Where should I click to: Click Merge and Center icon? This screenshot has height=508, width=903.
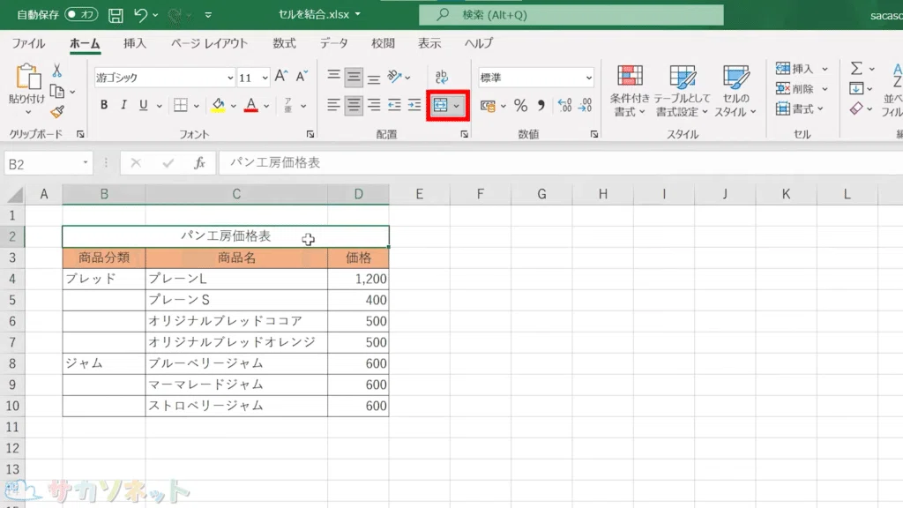(x=441, y=106)
